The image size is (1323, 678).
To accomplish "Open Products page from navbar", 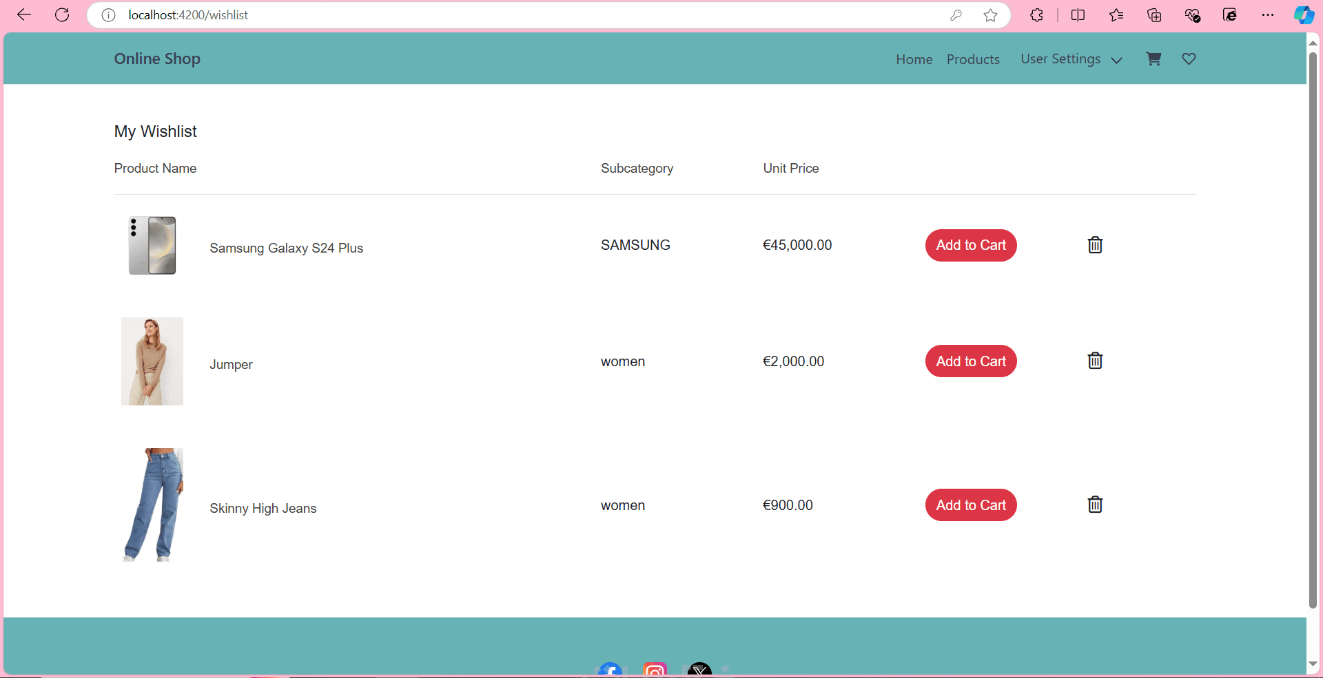I will pos(973,60).
